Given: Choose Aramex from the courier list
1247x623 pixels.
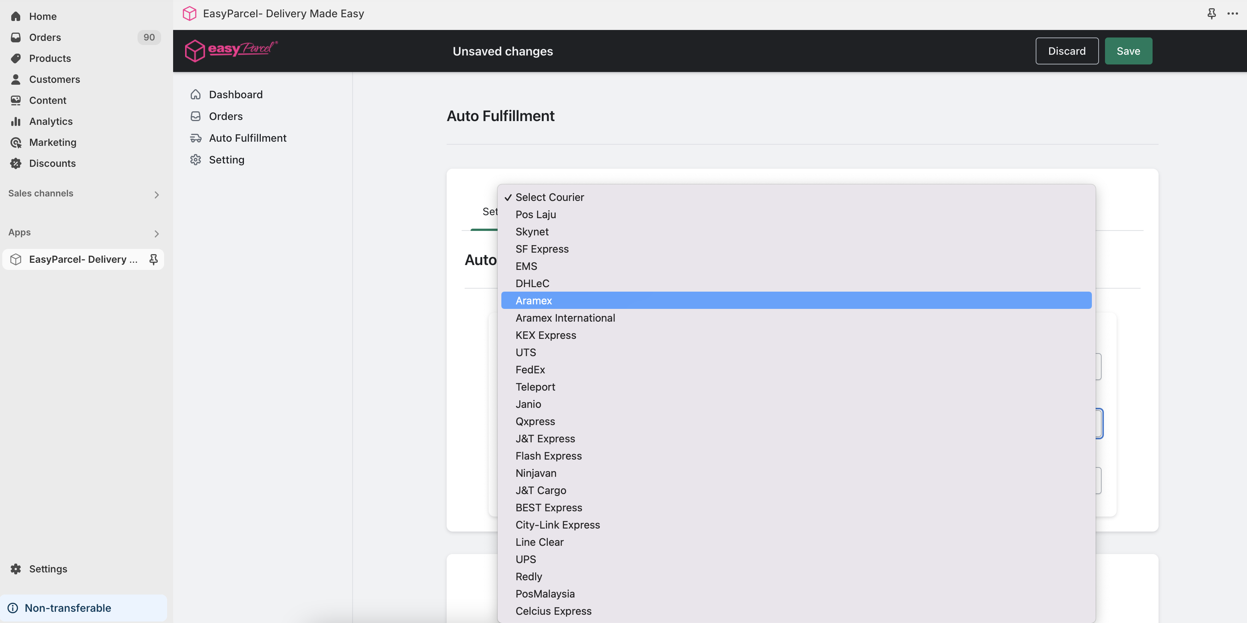Looking at the screenshot, I should pos(534,300).
